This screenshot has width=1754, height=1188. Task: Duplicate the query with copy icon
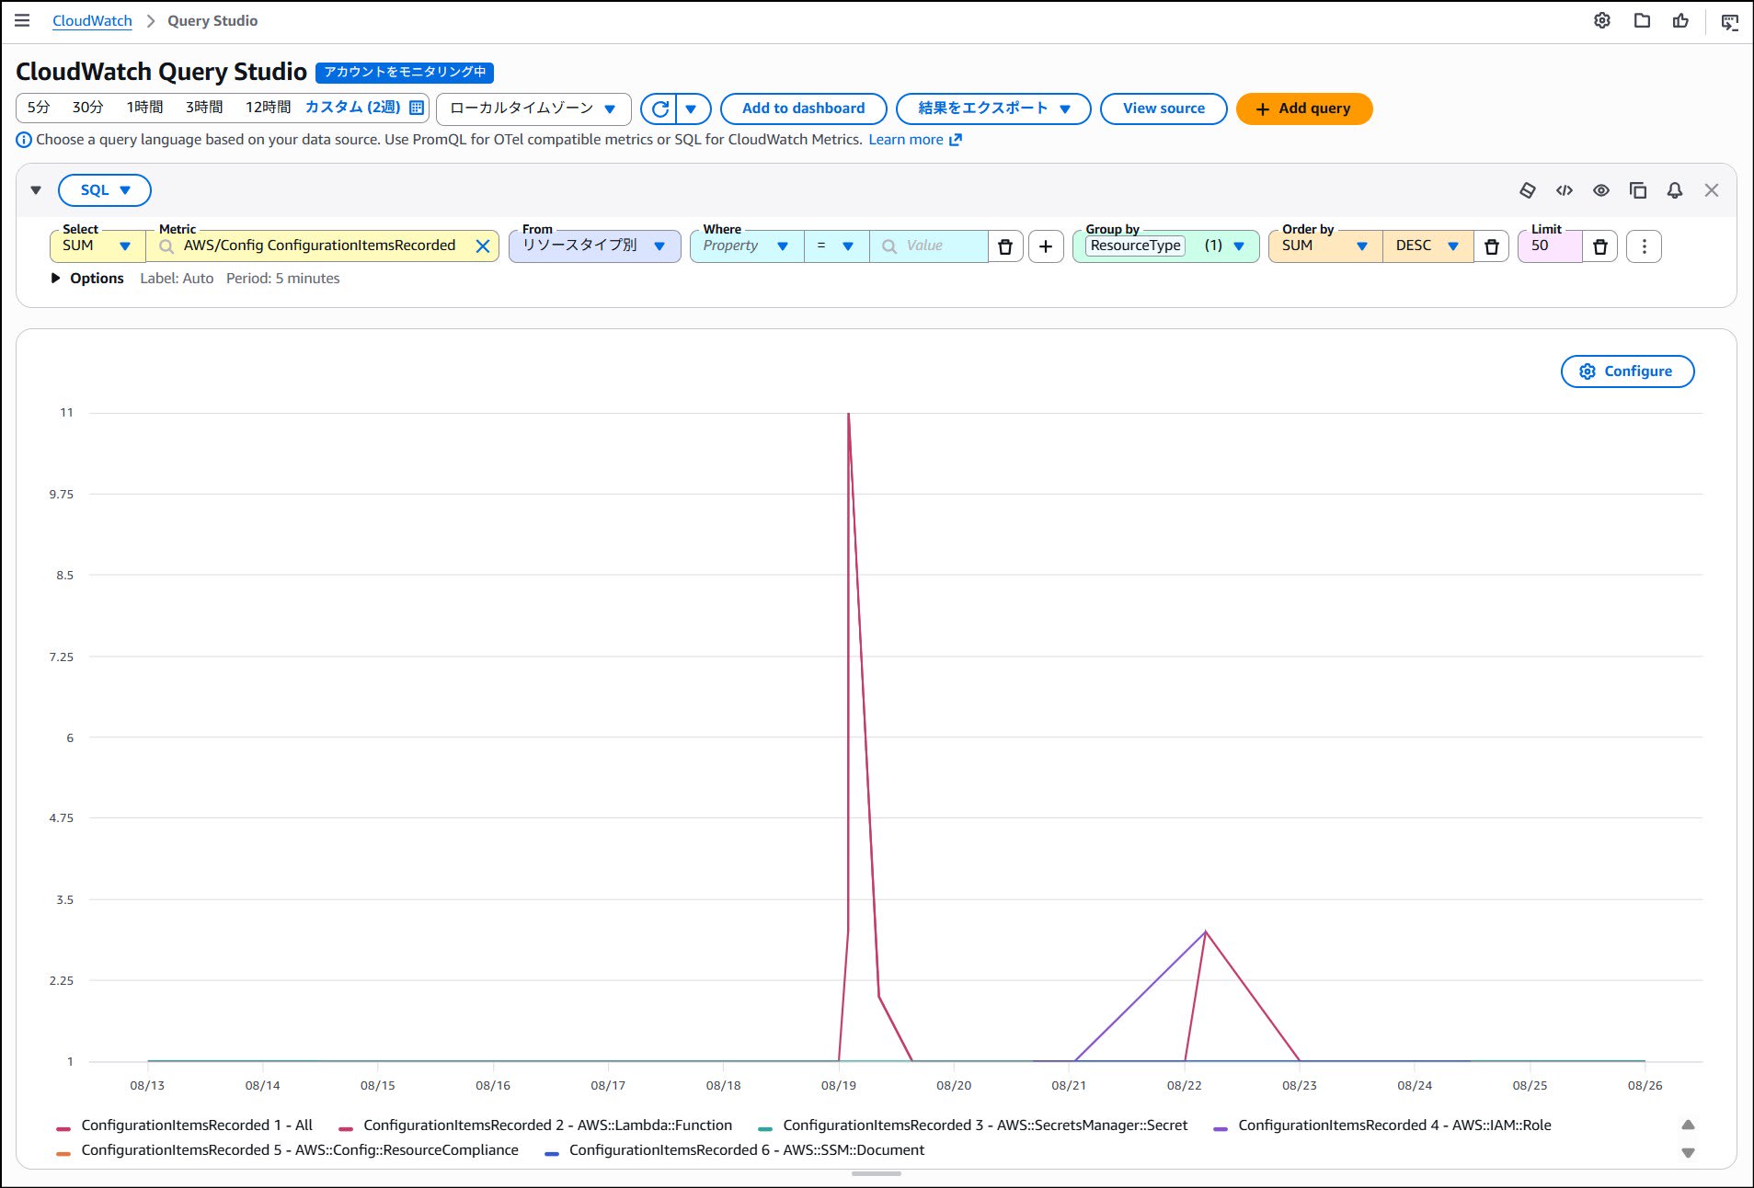1638,190
